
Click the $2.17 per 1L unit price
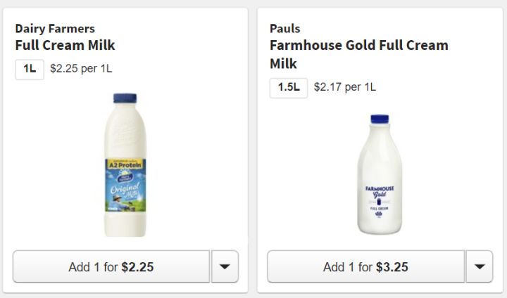(x=344, y=87)
